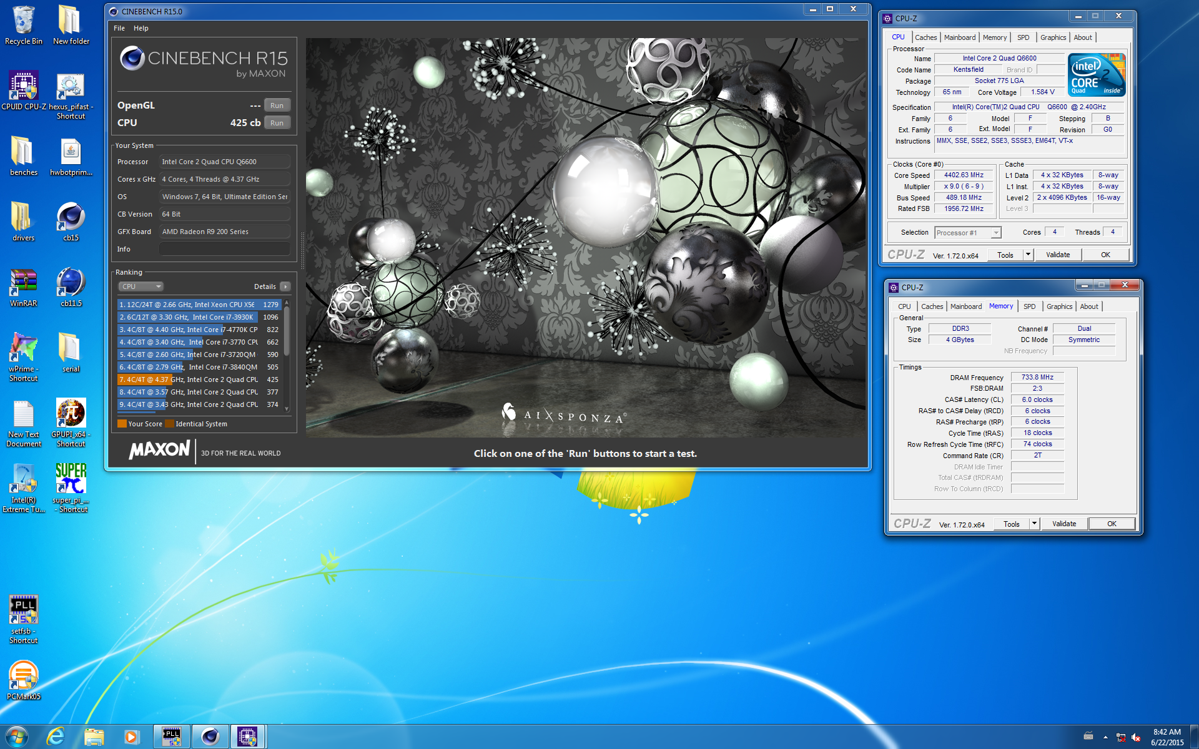
Task: Launch Internet Explorer from taskbar
Action: coord(56,737)
